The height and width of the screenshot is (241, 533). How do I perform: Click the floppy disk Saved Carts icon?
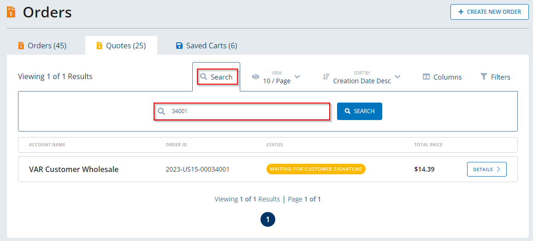[x=179, y=46]
